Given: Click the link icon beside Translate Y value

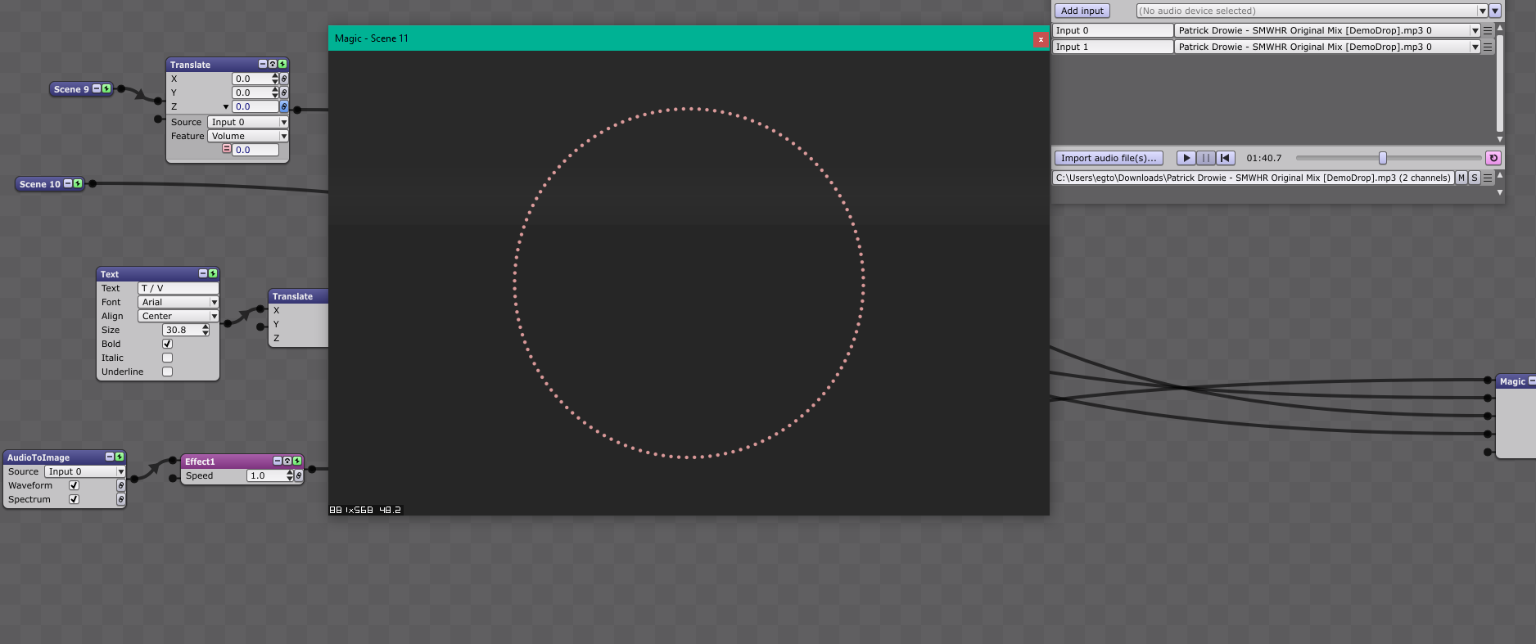Looking at the screenshot, I should (x=284, y=92).
